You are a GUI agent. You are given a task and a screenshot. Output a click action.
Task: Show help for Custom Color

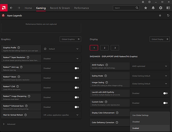pyautogui.click(x=106, y=102)
